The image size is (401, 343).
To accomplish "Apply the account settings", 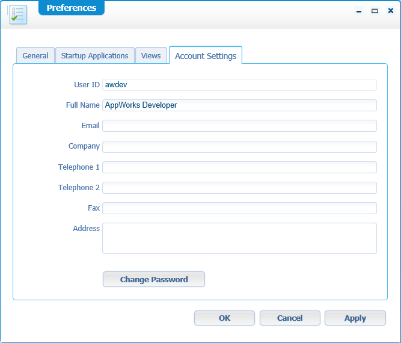I will pyautogui.click(x=355, y=318).
